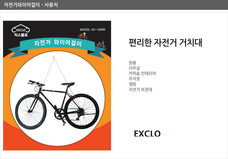Click the header title 자전거와이어걸이 - 사용처
This screenshot has width=228, height=159.
pos(31,5)
